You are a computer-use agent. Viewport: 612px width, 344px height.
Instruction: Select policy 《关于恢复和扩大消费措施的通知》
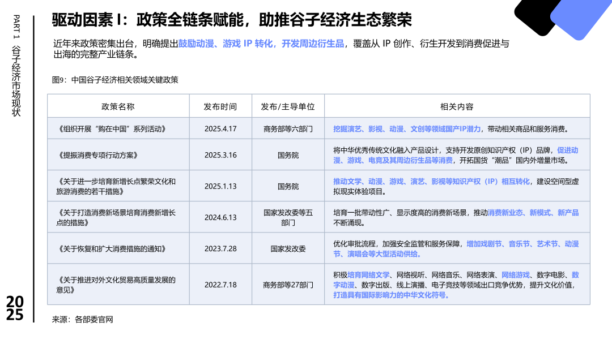pos(111,248)
